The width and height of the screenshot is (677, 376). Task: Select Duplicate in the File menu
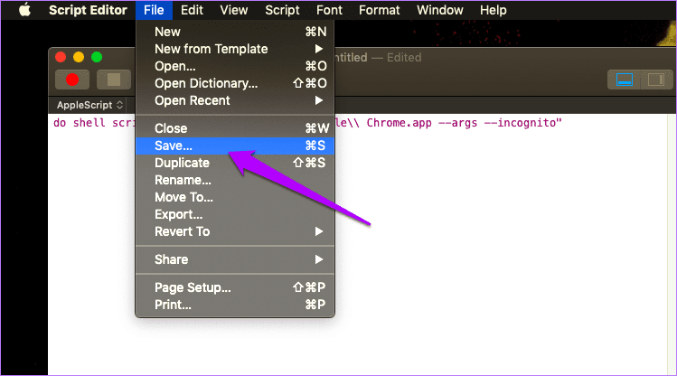point(235,163)
